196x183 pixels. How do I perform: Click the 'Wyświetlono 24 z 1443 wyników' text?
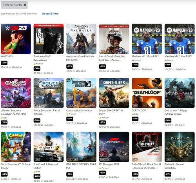click(x=19, y=14)
